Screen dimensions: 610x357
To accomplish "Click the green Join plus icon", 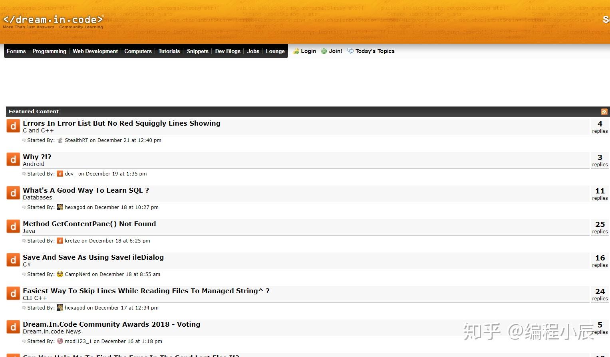I will (324, 51).
